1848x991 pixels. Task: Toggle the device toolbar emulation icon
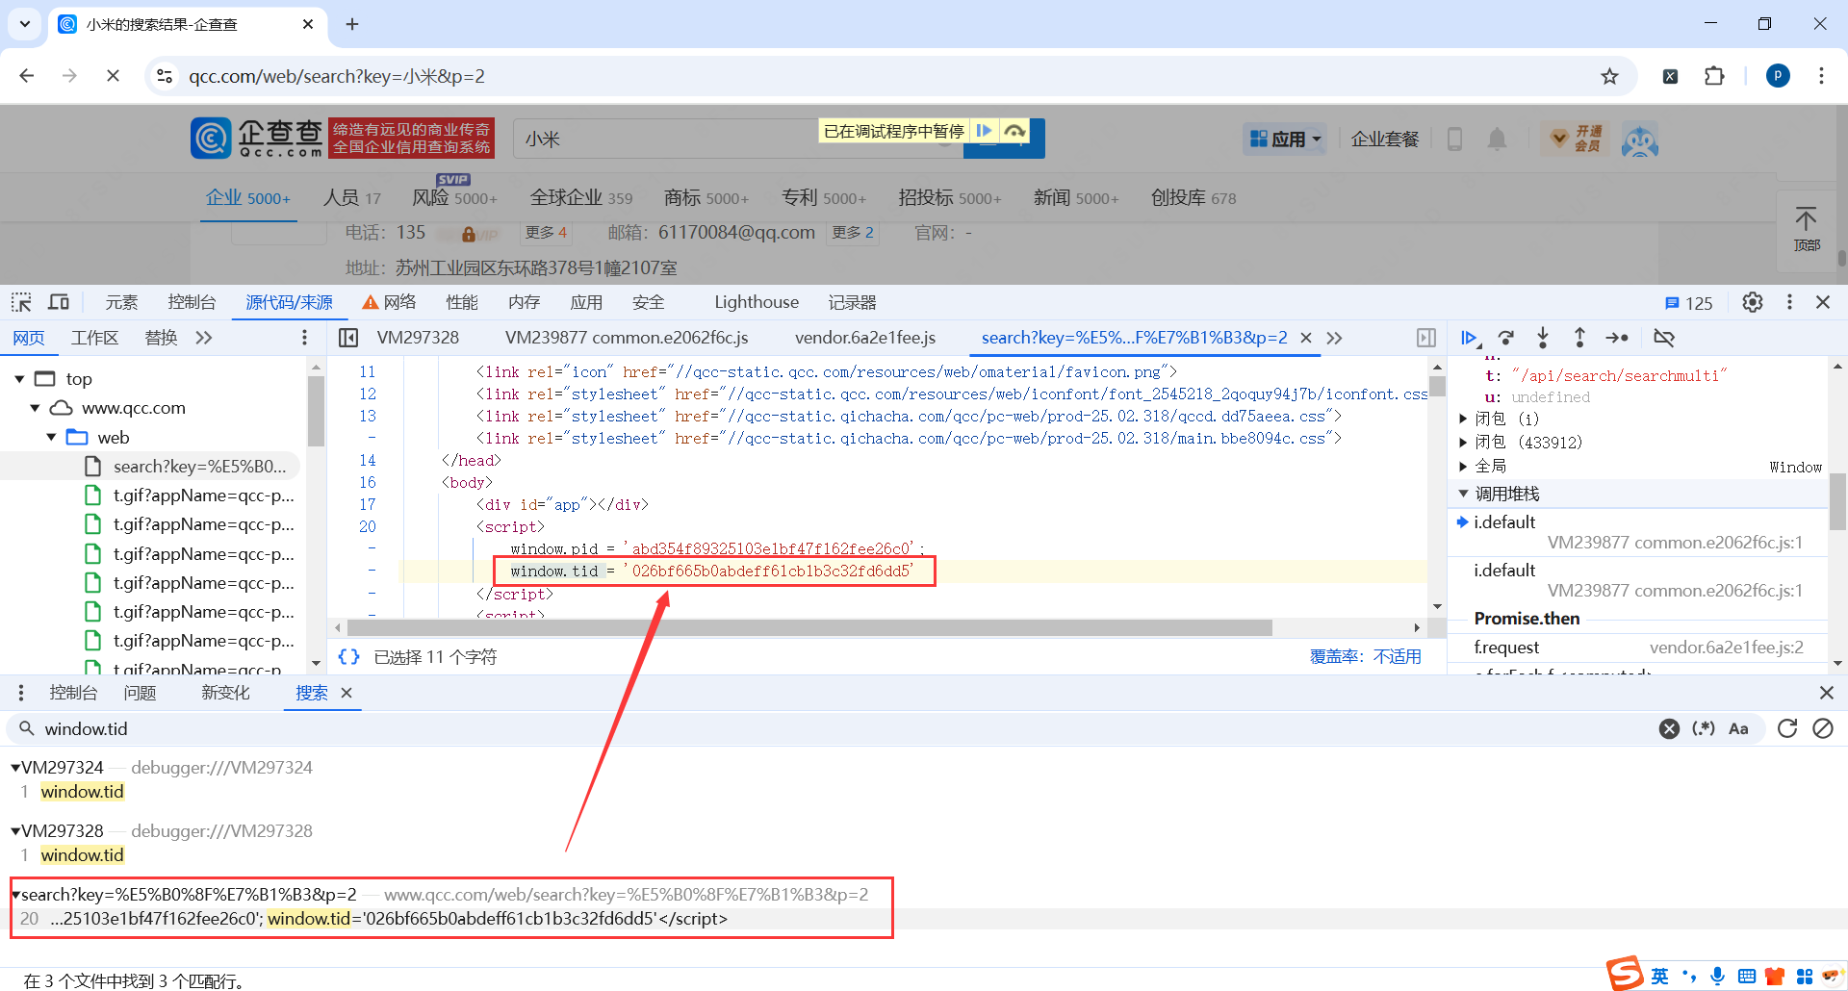coord(59,302)
